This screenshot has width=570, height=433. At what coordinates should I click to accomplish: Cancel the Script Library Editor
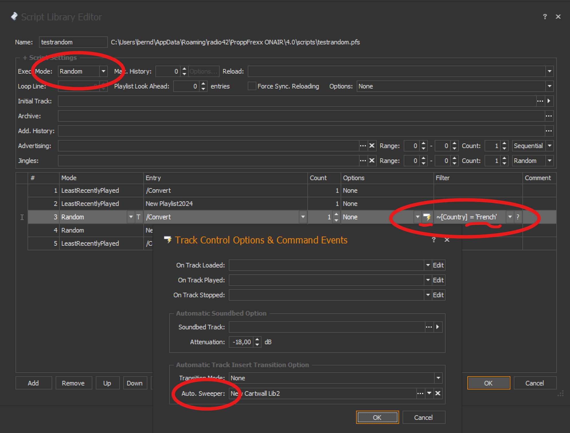535,383
